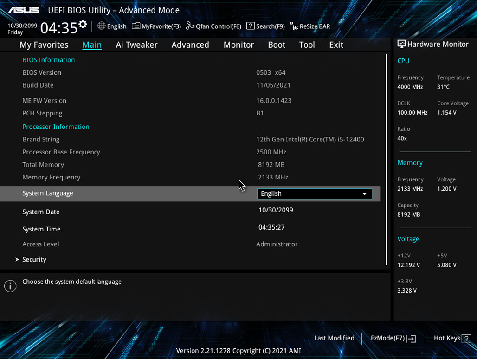Click the Memory Frequency label in main panel
477x359 pixels.
pyautogui.click(x=52, y=177)
